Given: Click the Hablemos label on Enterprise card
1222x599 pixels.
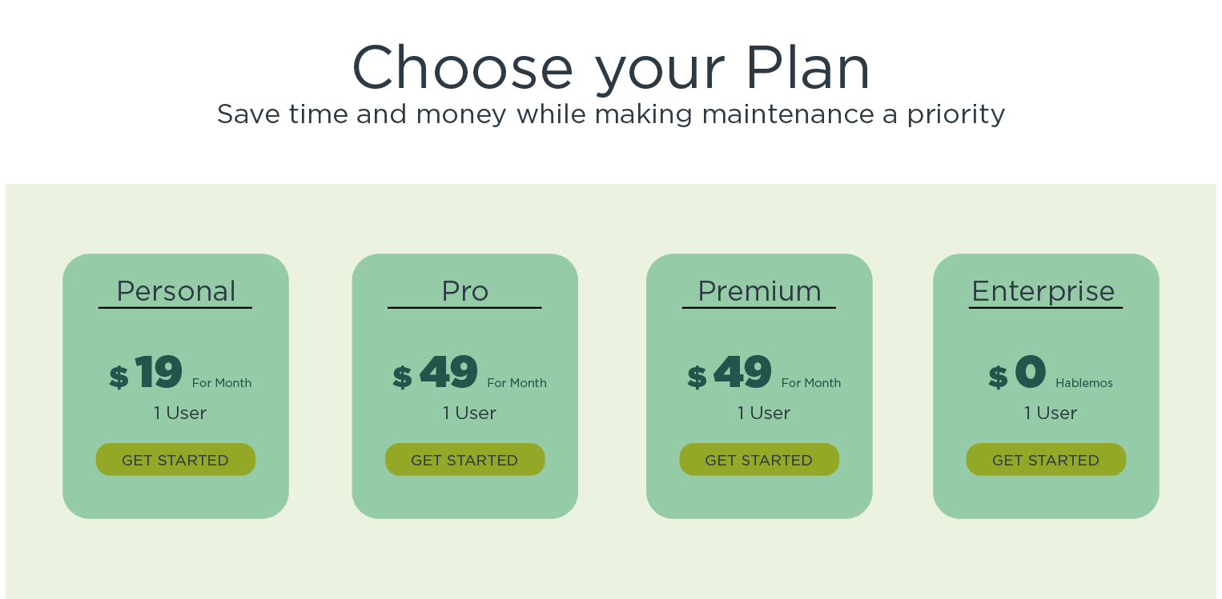Looking at the screenshot, I should 1084,383.
